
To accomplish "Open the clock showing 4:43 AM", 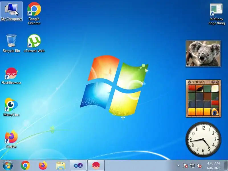I will (x=213, y=163).
